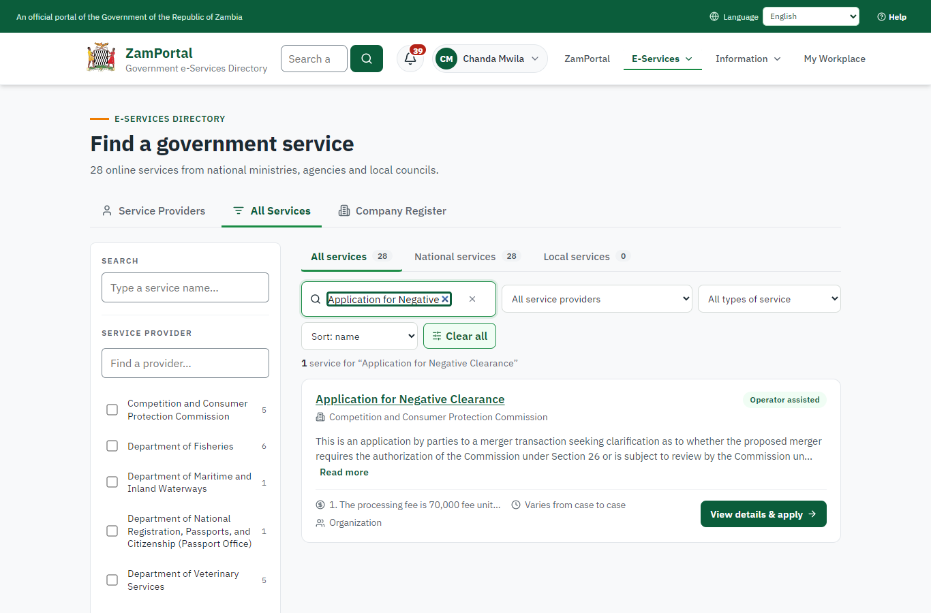Focus the header Search input box
931x613 pixels.
click(x=314, y=59)
